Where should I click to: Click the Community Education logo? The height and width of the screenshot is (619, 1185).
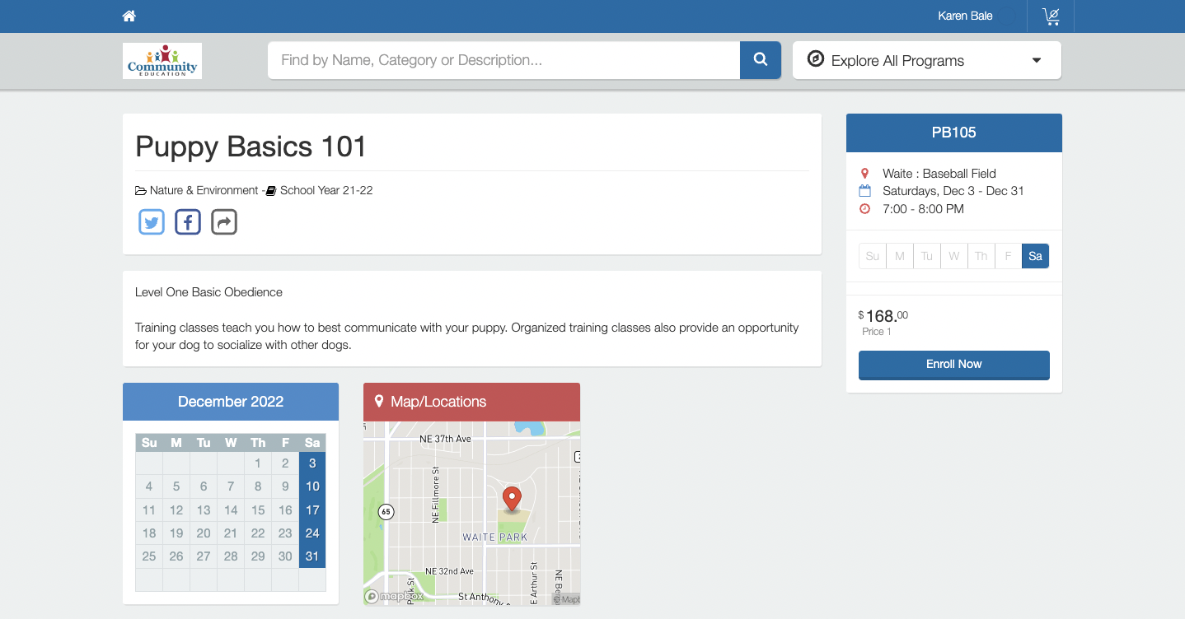pos(162,61)
